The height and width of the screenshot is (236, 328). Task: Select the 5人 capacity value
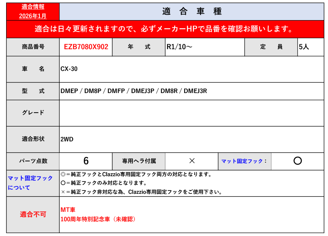pos(304,47)
